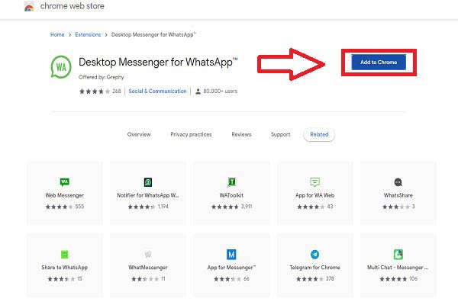The height and width of the screenshot is (305, 458).
Task: Open Multi Chat - Messenger title
Action: [x=398, y=268]
